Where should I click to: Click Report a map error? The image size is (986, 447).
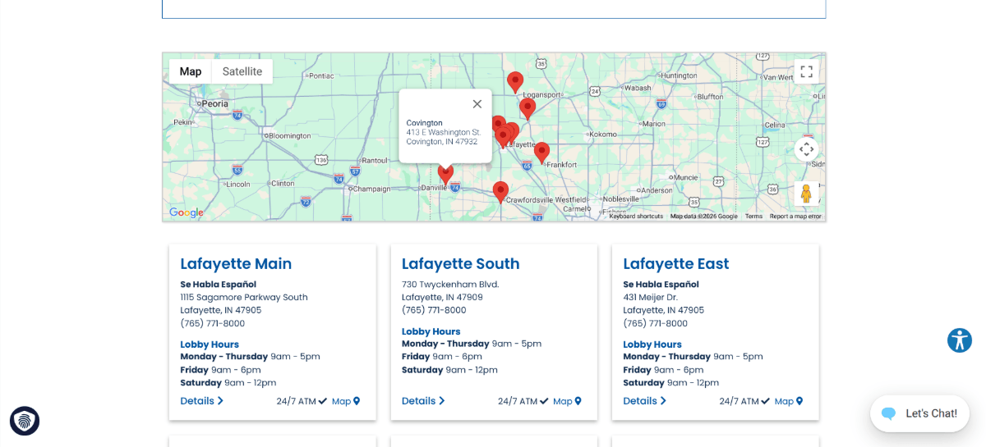tap(795, 217)
